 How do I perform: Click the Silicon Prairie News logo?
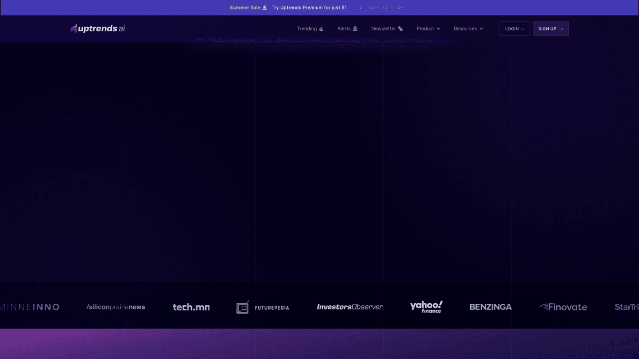pos(116,307)
